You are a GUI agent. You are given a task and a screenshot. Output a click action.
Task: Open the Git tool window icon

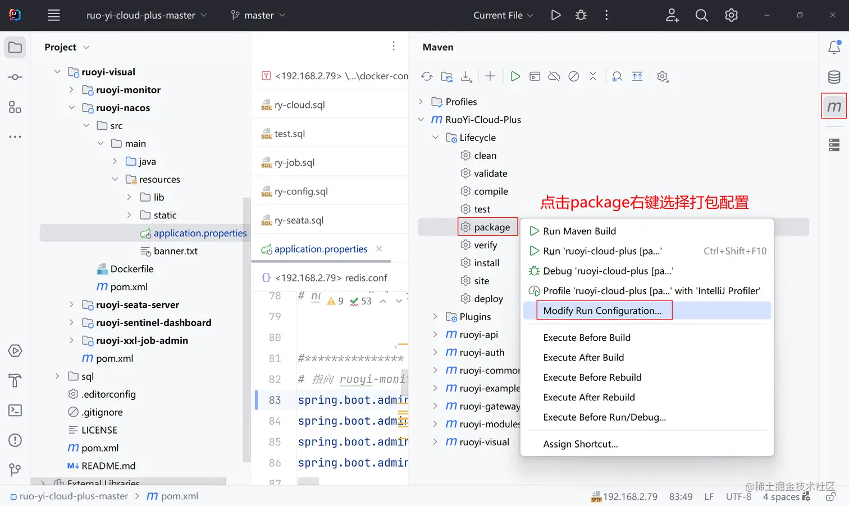pyautogui.click(x=15, y=469)
